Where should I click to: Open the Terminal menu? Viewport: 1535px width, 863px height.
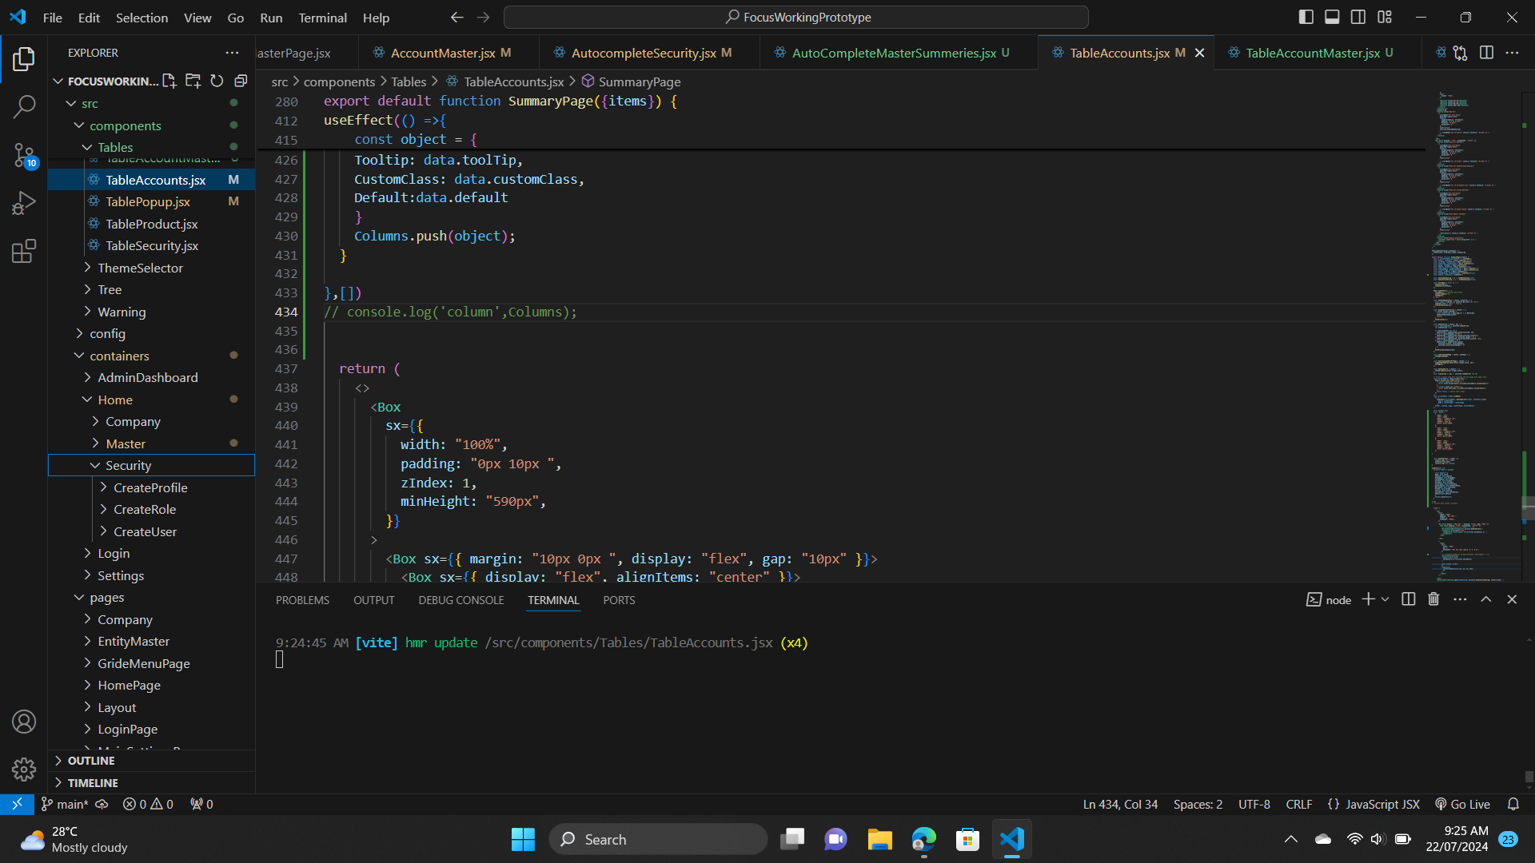pos(322,18)
